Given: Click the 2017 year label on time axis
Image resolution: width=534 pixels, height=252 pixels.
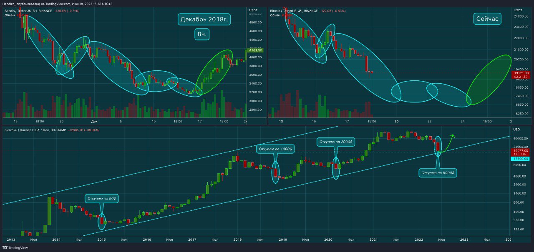Looking at the screenshot, I should pyautogui.click(x=192, y=240).
